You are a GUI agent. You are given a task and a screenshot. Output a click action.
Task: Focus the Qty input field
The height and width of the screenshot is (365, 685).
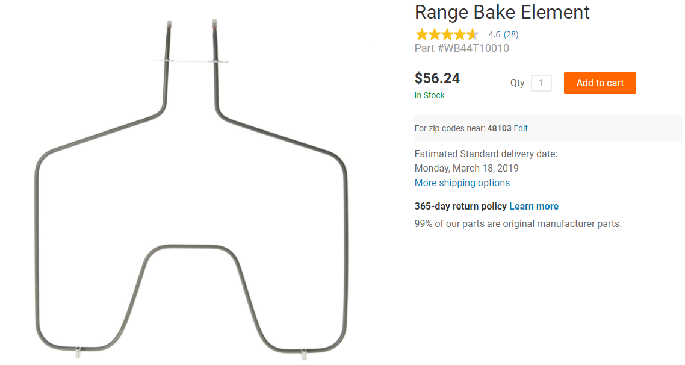point(541,83)
